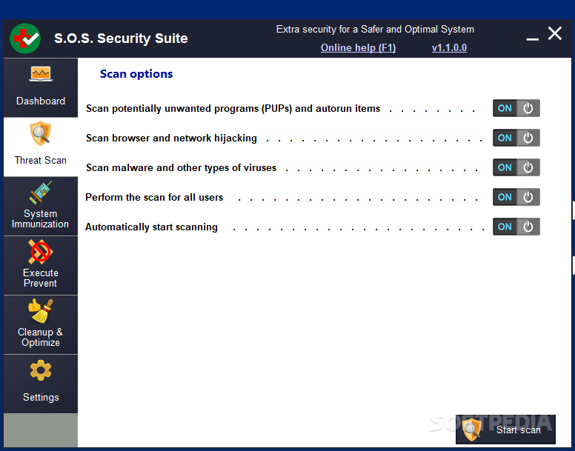
Task: Minimize the Security Suite window
Action: pyautogui.click(x=533, y=39)
